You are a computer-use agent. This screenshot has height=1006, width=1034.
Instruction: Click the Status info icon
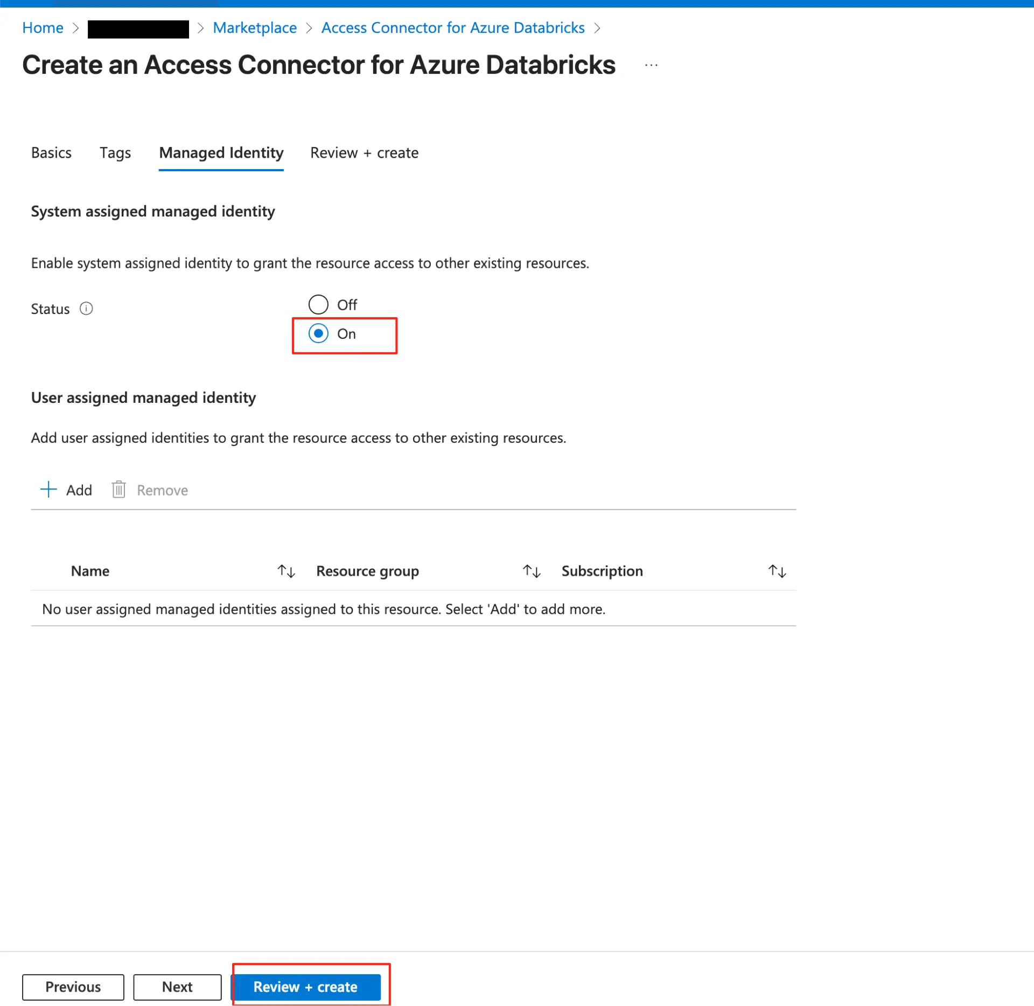[x=86, y=309]
